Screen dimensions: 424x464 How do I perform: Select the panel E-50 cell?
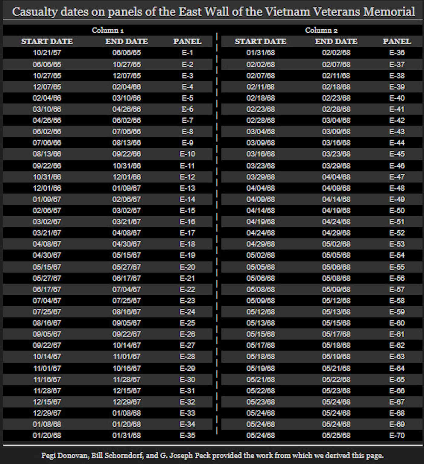tap(397, 211)
